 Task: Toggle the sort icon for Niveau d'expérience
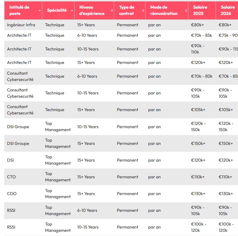[112, 10]
